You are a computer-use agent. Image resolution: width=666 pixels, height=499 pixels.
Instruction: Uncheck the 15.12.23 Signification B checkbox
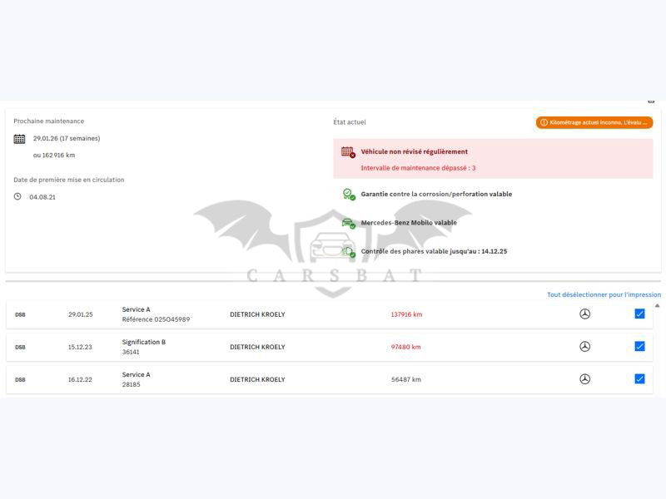[639, 347]
